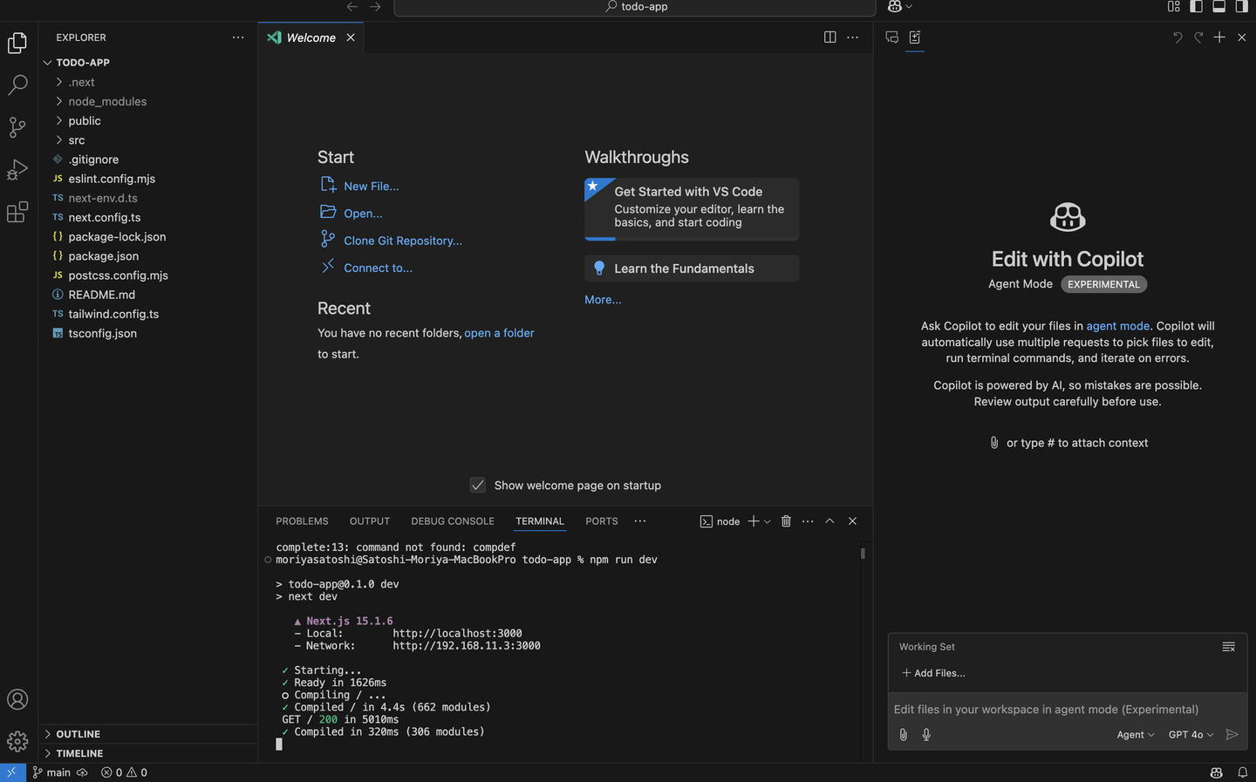
Task: Switch to the Problems tab
Action: coord(302,521)
